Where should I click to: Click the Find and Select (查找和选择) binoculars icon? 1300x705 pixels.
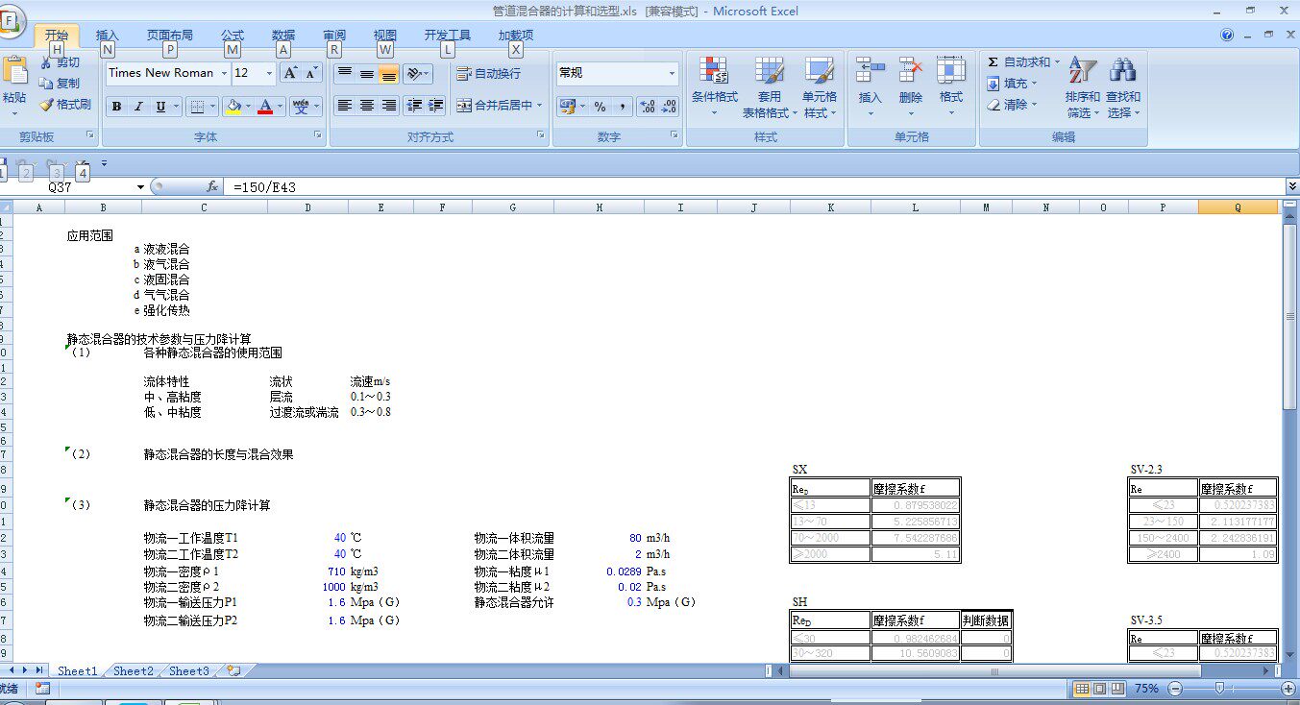(x=1122, y=70)
